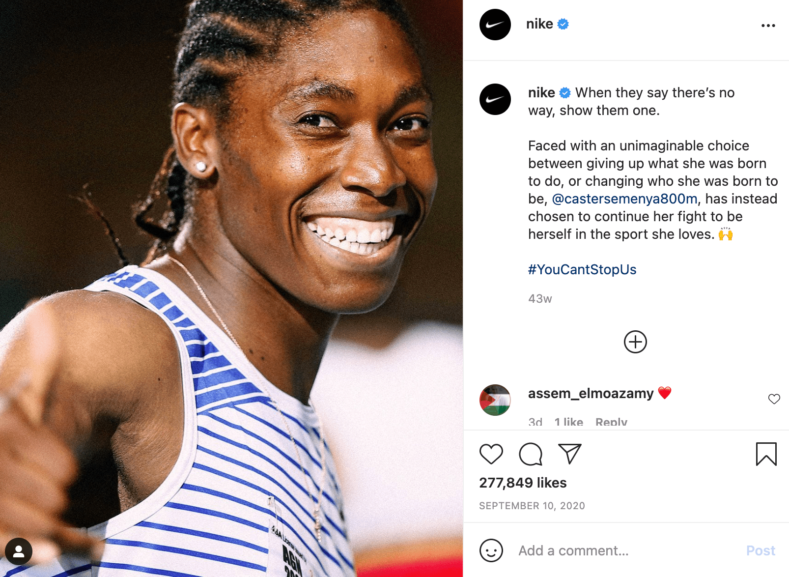Open comments via the speech bubble icon
The image size is (789, 577).
click(x=531, y=454)
